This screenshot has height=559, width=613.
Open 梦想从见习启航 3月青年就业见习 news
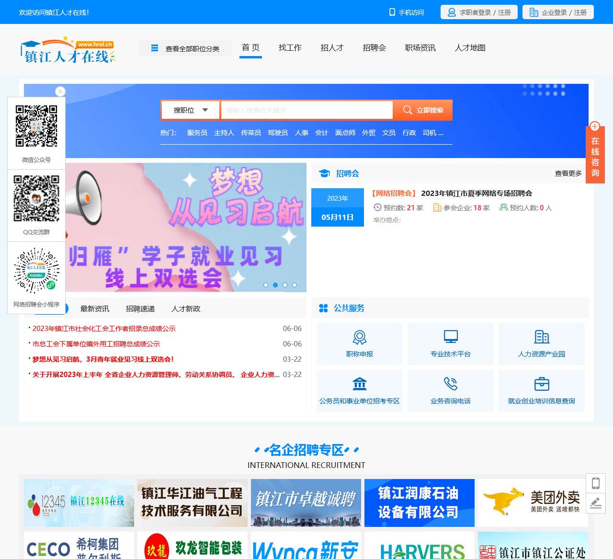tap(103, 359)
